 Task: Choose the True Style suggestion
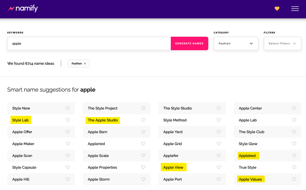click(x=247, y=167)
